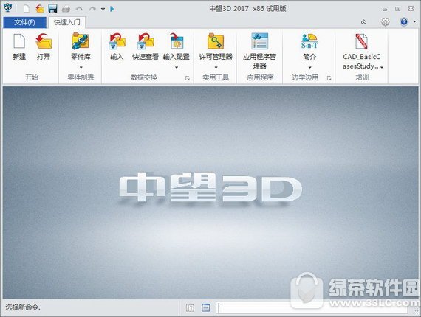Click the new file icon in quick access toolbar
The image size is (421, 317).
[x=27, y=9]
